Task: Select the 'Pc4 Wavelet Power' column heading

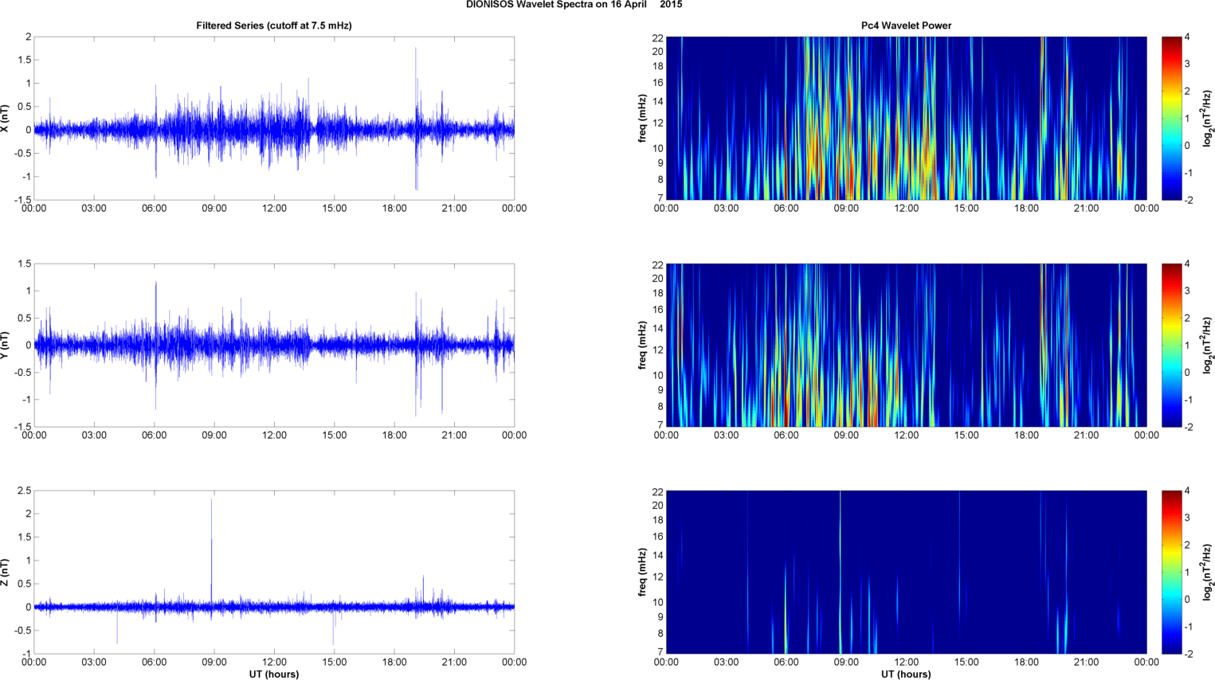Action: (x=906, y=25)
